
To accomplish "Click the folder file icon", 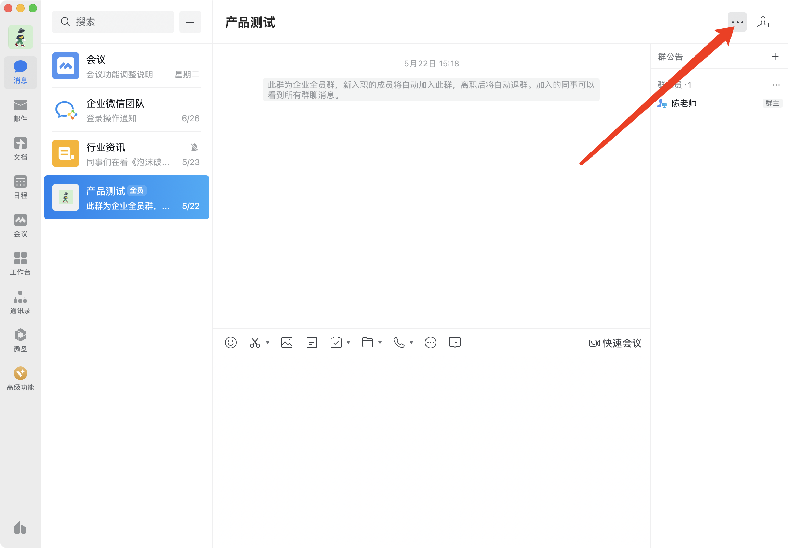I will 368,343.
